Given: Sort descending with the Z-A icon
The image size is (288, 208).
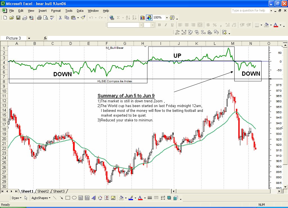Looking at the screenshot, I should click(134, 18).
